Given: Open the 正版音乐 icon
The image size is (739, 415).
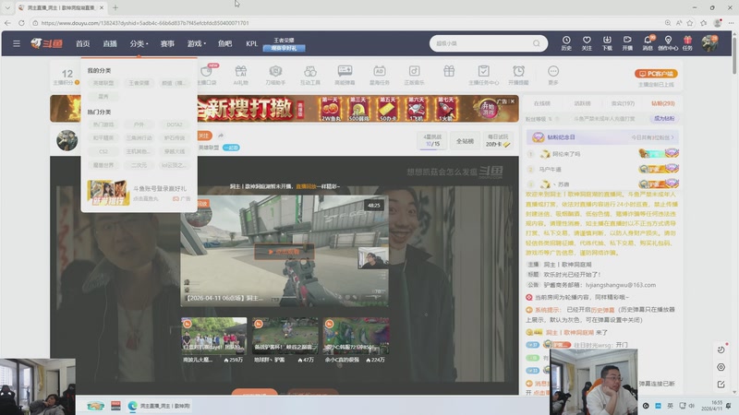Looking at the screenshot, I should click(414, 75).
